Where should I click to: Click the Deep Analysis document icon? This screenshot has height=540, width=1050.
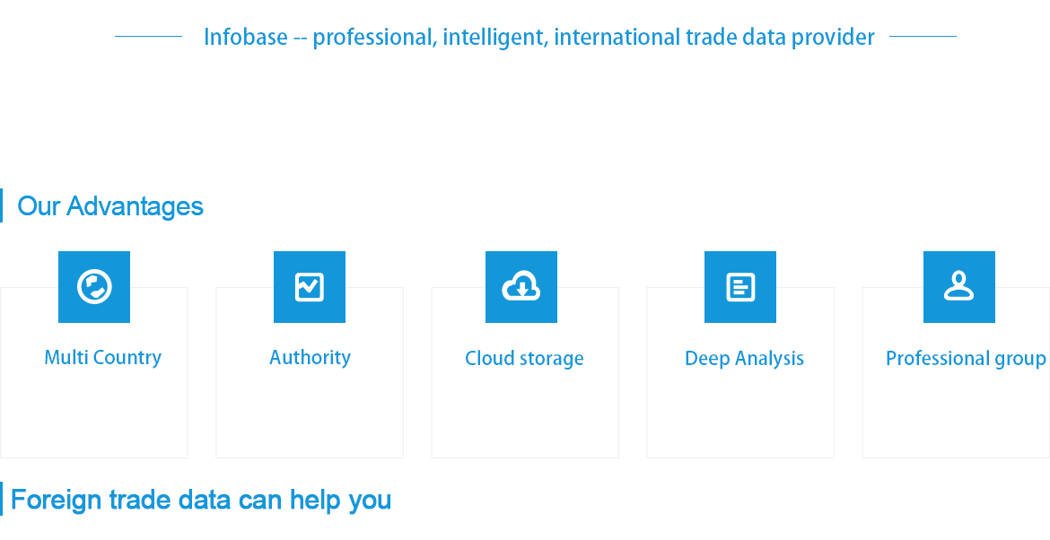[740, 287]
